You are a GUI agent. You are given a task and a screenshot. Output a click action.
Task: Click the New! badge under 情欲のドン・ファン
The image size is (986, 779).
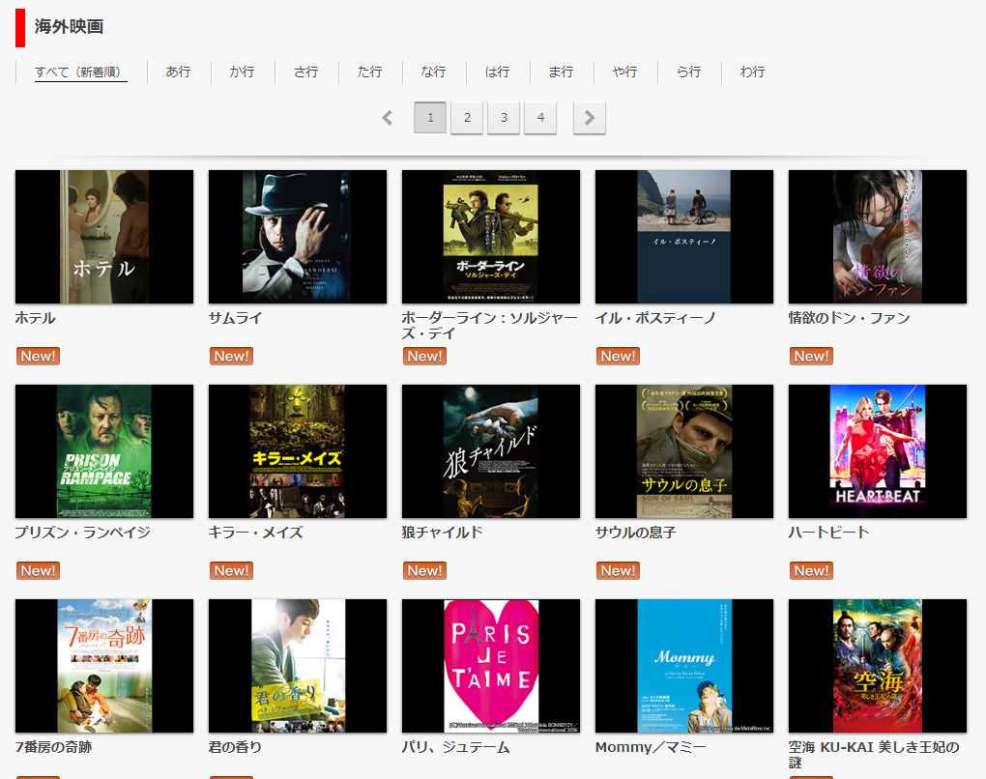(811, 357)
